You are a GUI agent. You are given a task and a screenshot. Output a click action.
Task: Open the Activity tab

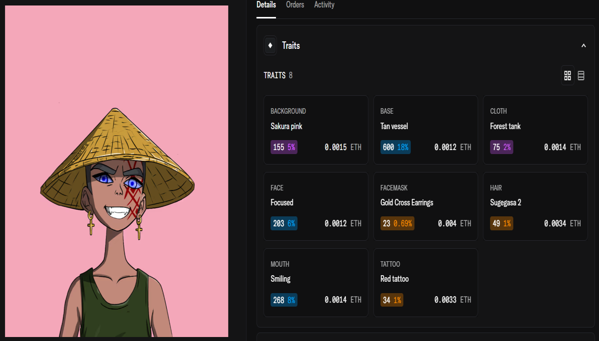tap(324, 5)
